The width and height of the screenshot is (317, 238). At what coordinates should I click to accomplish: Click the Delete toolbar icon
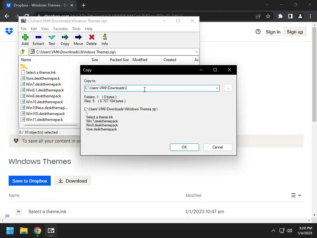pos(92,40)
